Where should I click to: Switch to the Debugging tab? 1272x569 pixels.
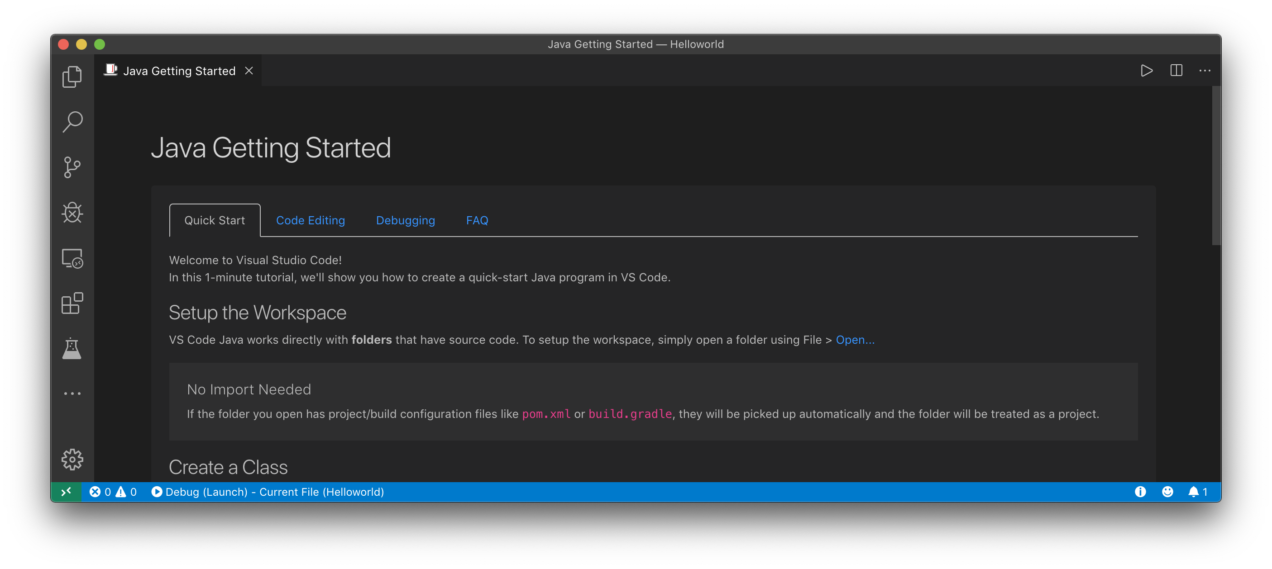406,220
